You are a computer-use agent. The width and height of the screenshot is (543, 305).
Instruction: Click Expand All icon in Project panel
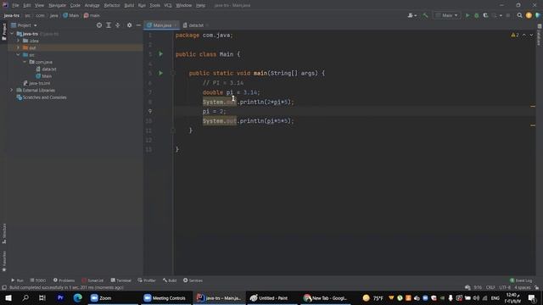point(109,25)
